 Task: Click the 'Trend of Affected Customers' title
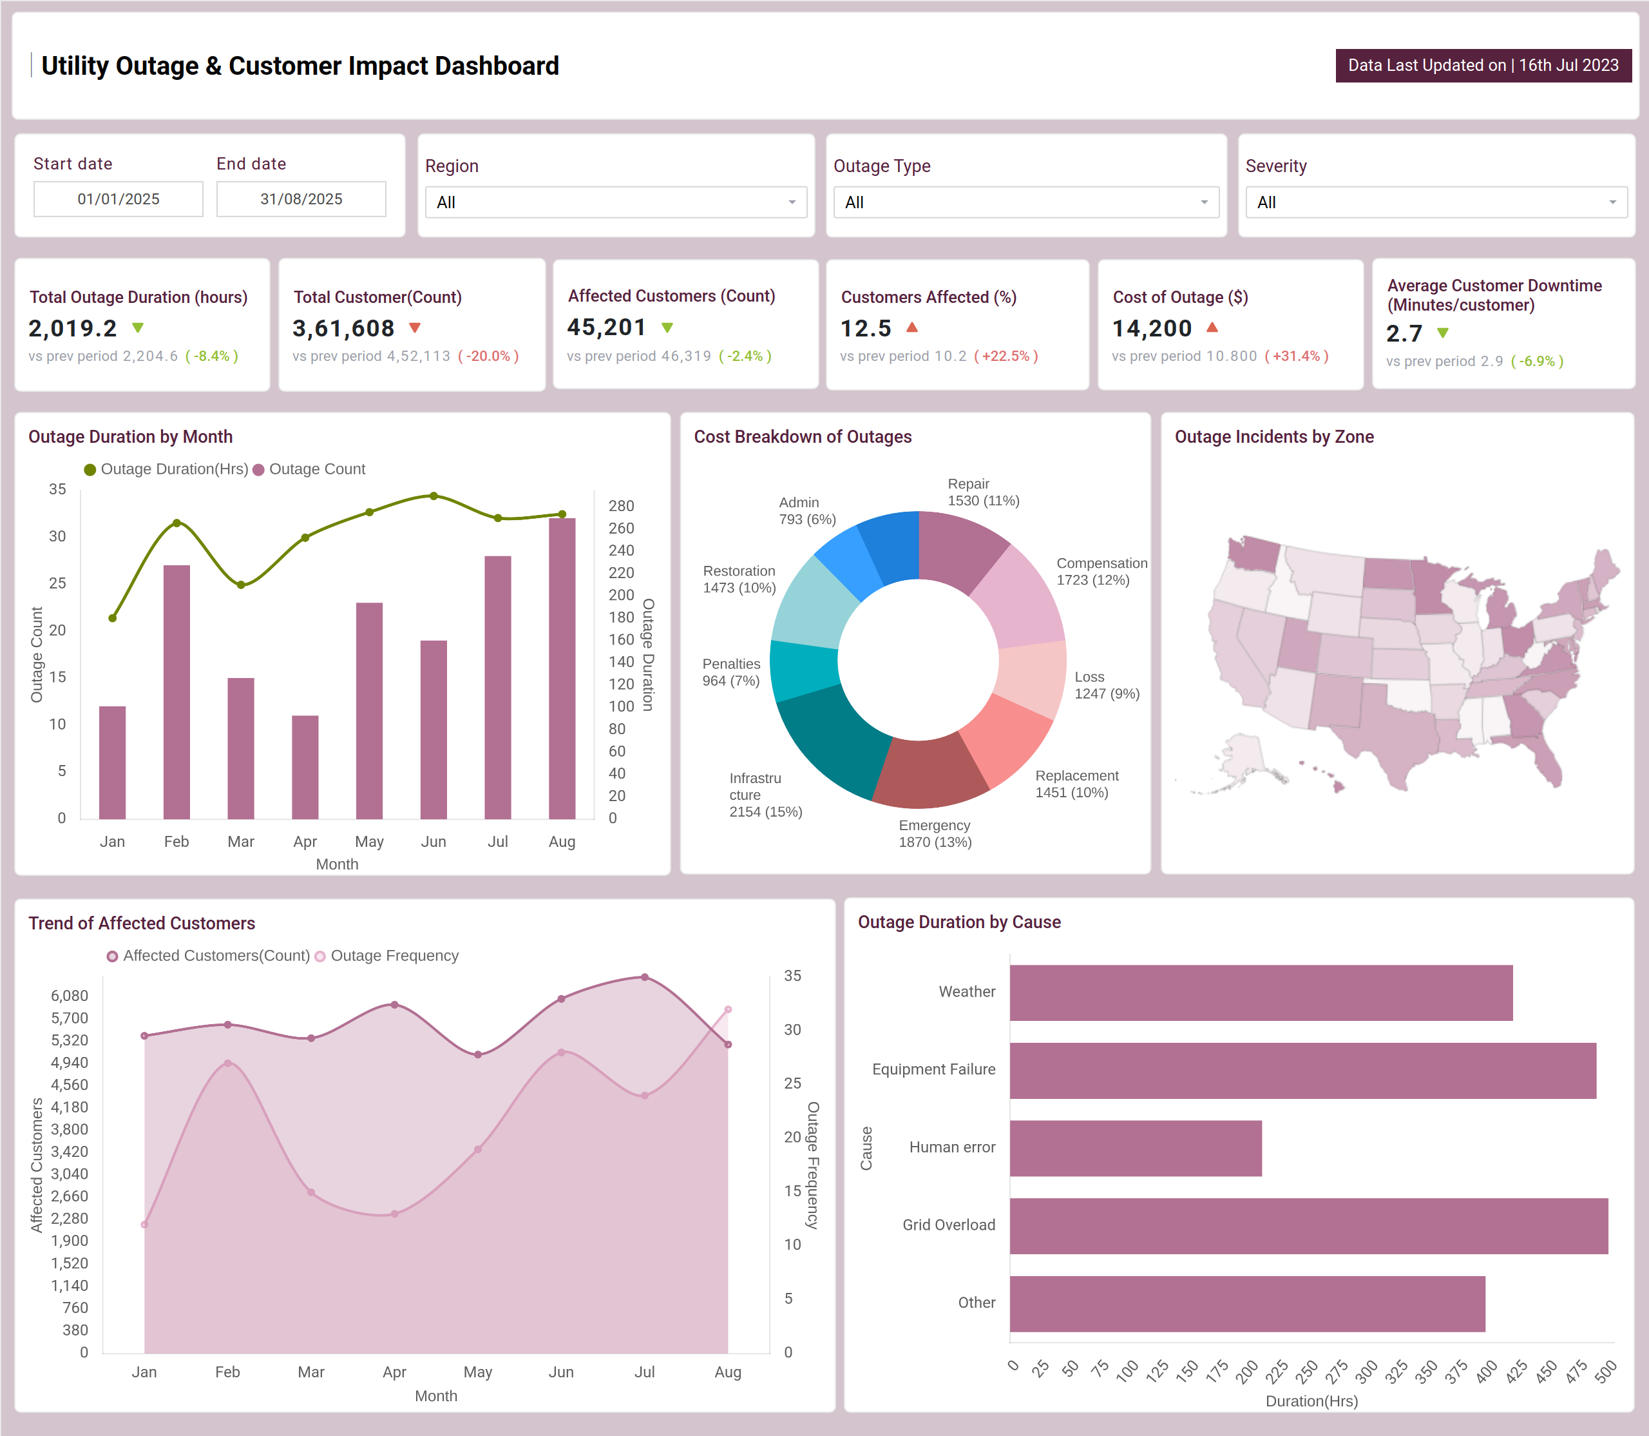(142, 923)
